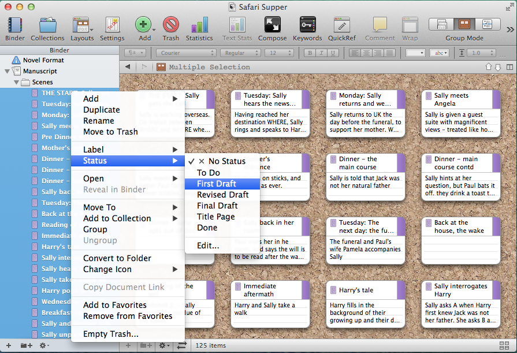The height and width of the screenshot is (353, 517).
Task: Select the Back at the house card
Action: click(x=460, y=241)
